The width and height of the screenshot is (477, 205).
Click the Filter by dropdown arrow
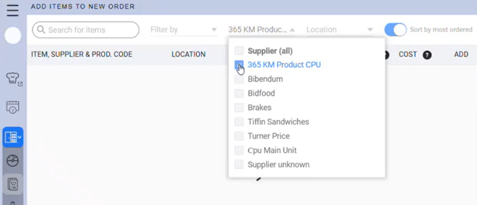point(214,30)
